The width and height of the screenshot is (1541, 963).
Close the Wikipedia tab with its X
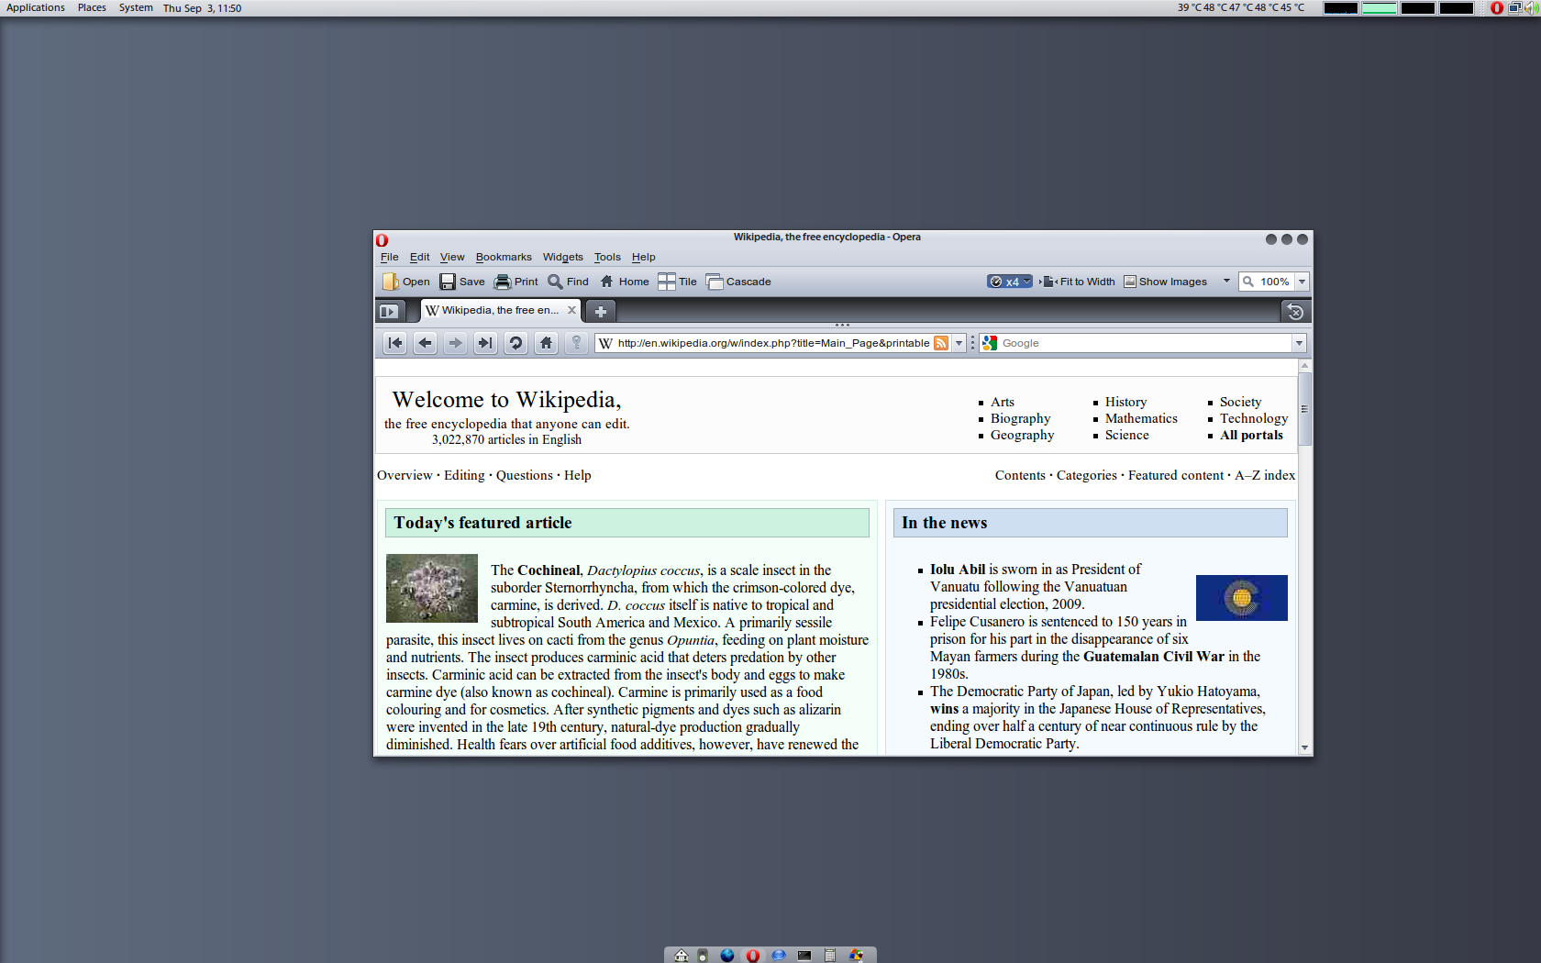tap(571, 310)
